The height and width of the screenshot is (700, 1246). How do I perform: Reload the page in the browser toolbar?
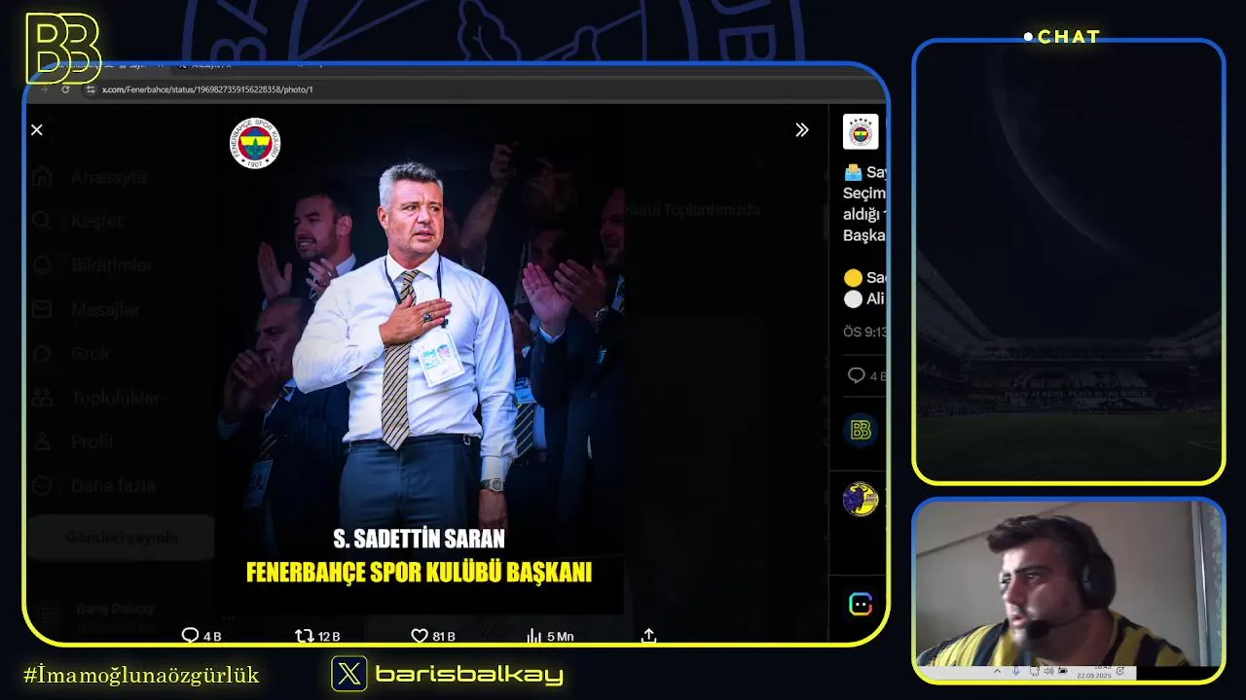[65, 89]
